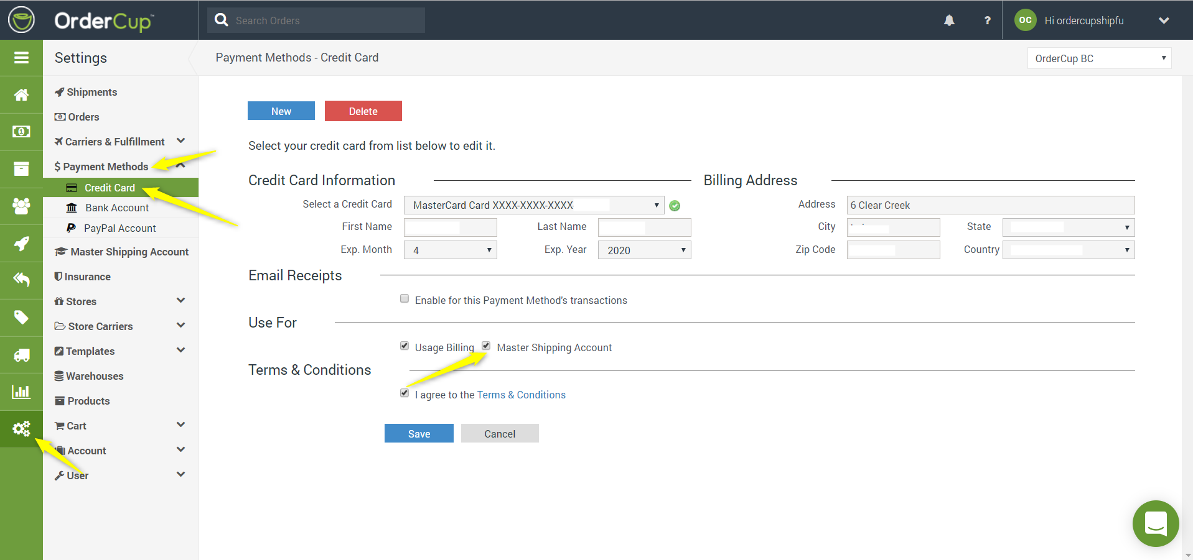The height and width of the screenshot is (560, 1193).
Task: Click the City field
Action: [894, 227]
